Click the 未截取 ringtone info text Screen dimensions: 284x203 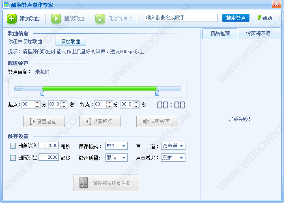[42, 72]
